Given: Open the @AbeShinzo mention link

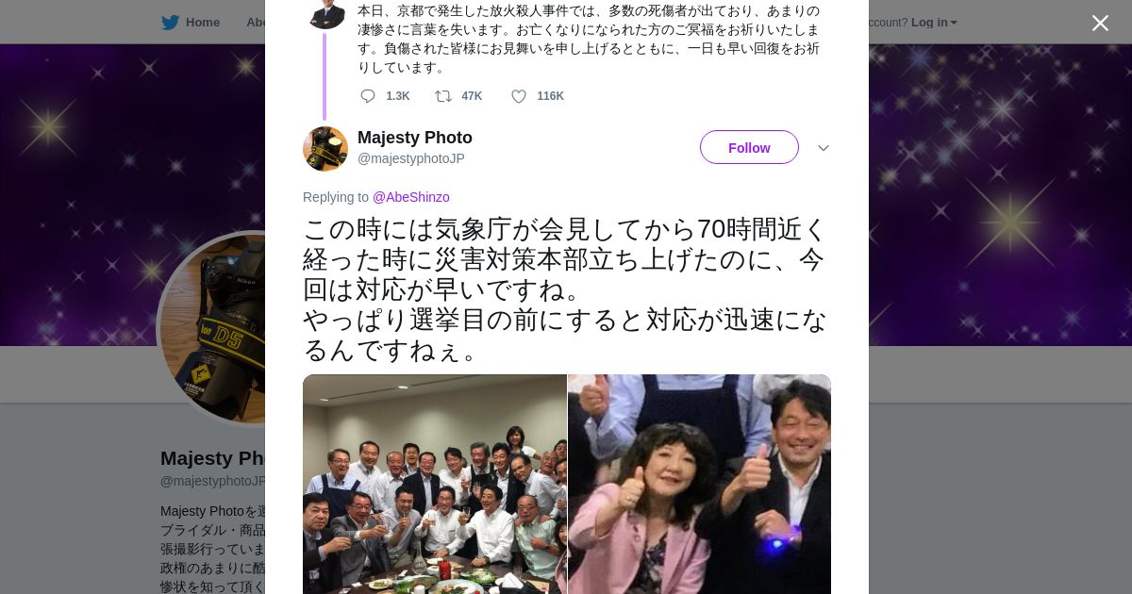Looking at the screenshot, I should (411, 197).
